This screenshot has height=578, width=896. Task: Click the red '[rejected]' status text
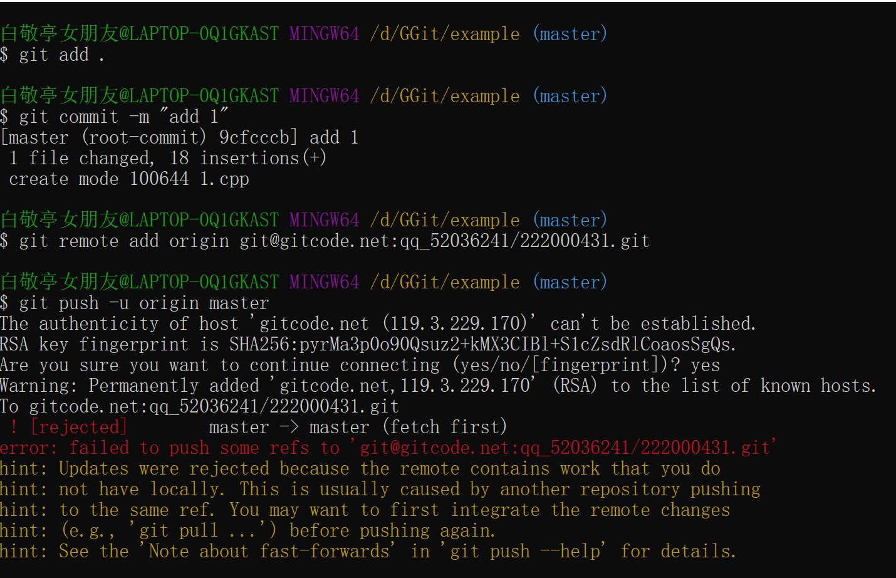click(x=79, y=428)
